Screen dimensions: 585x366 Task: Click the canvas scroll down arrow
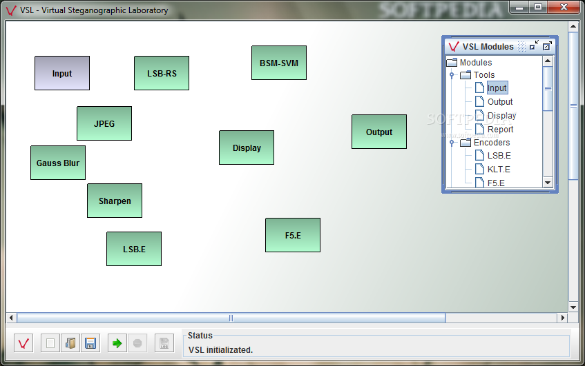(573, 307)
